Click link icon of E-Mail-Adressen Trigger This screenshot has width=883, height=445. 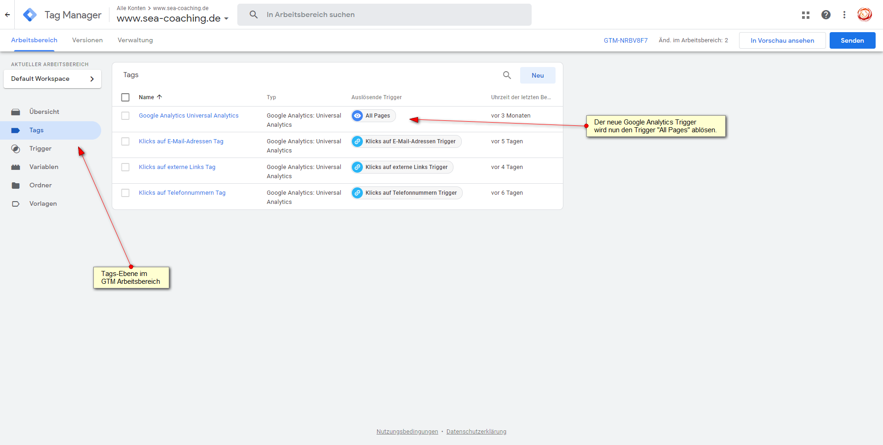(x=357, y=141)
